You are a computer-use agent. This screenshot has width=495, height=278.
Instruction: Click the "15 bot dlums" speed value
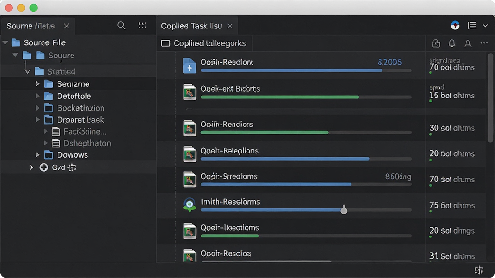pyautogui.click(x=452, y=96)
